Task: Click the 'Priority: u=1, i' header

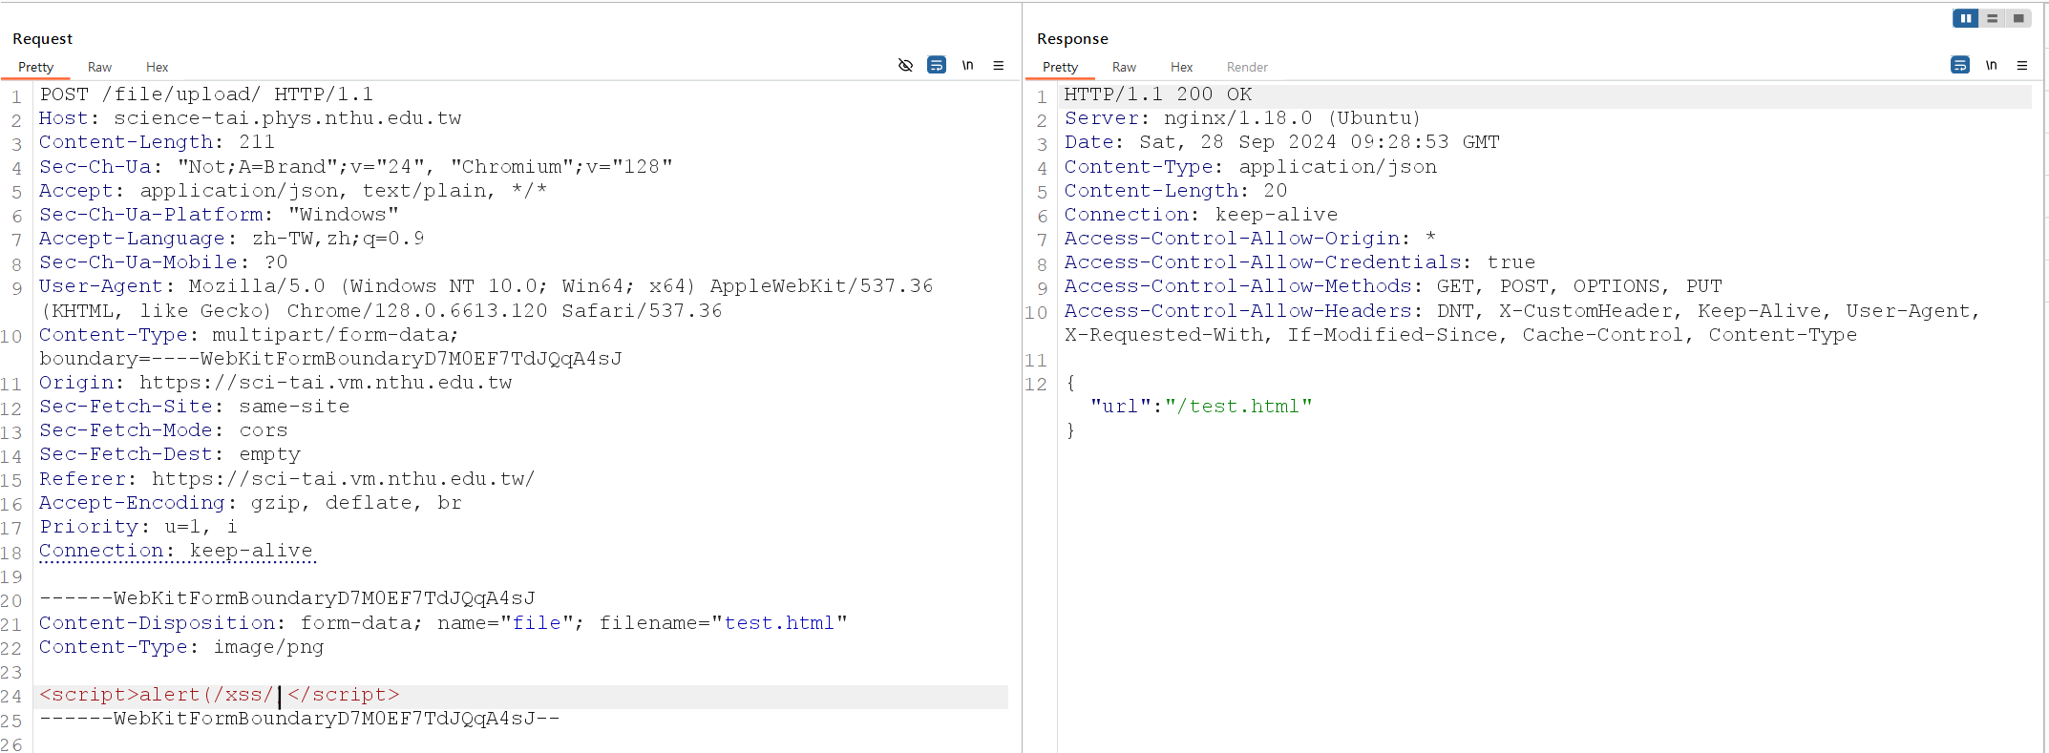Action: point(138,527)
